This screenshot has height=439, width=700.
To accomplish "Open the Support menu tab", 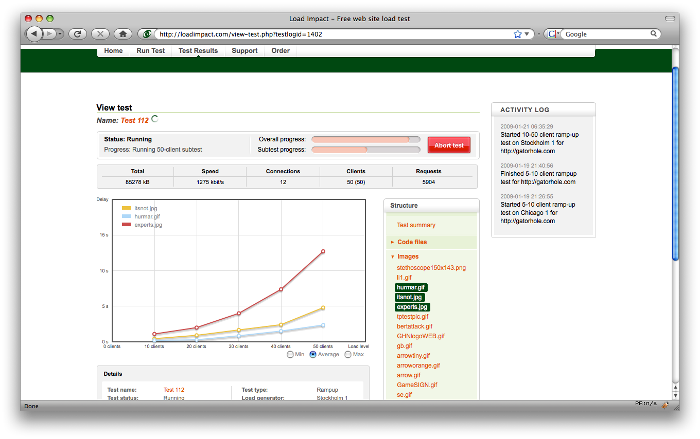I will click(x=244, y=50).
